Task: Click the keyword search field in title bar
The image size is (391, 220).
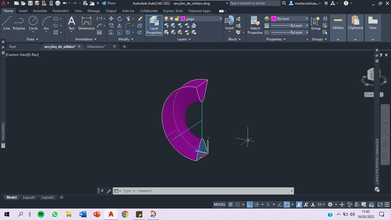Action: (x=255, y=3)
